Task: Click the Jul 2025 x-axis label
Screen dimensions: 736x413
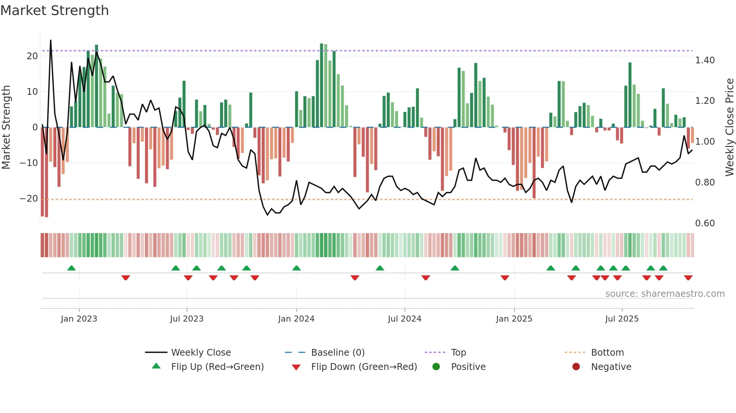Action: tap(622, 319)
